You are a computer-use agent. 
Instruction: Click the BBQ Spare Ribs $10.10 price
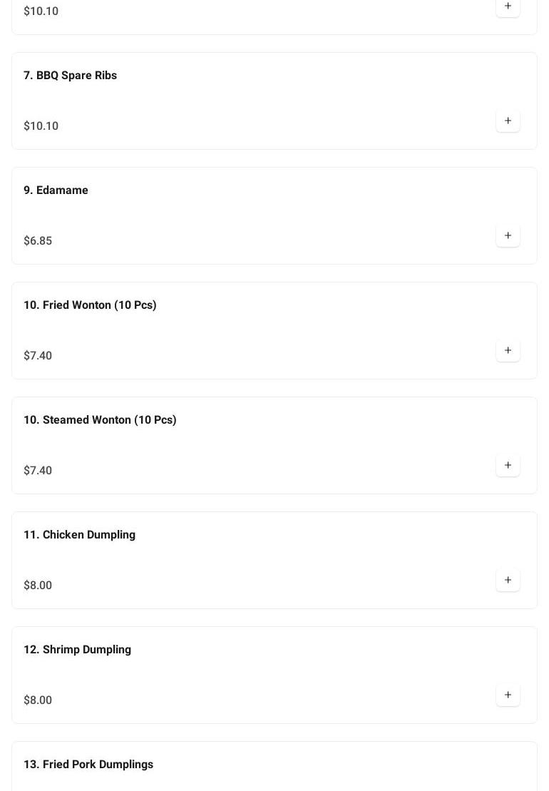coord(41,126)
